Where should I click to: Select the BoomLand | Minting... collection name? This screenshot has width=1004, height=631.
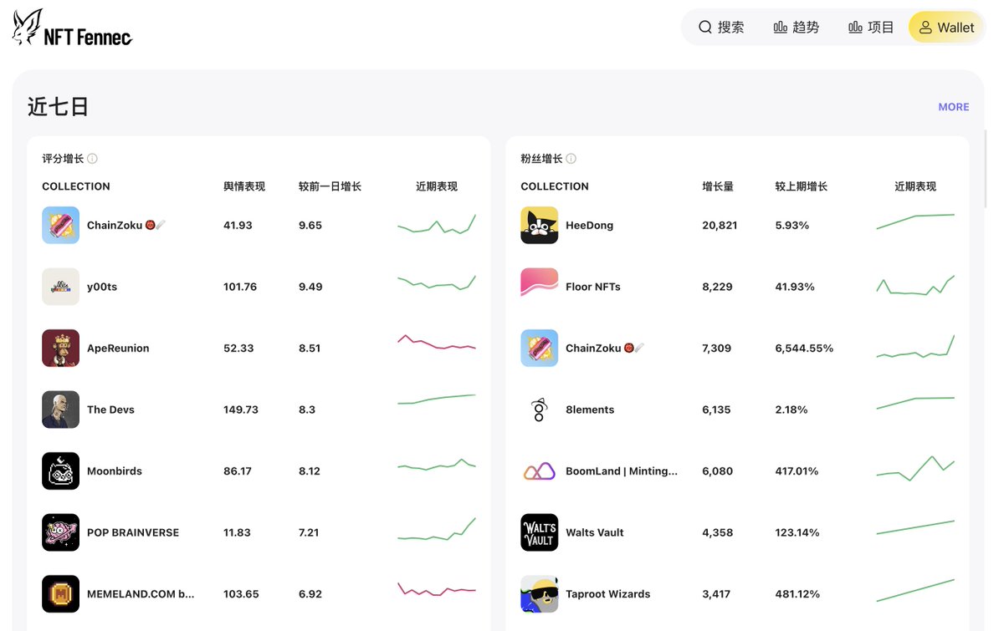622,471
